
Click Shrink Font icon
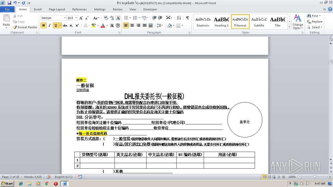tap(87, 18)
